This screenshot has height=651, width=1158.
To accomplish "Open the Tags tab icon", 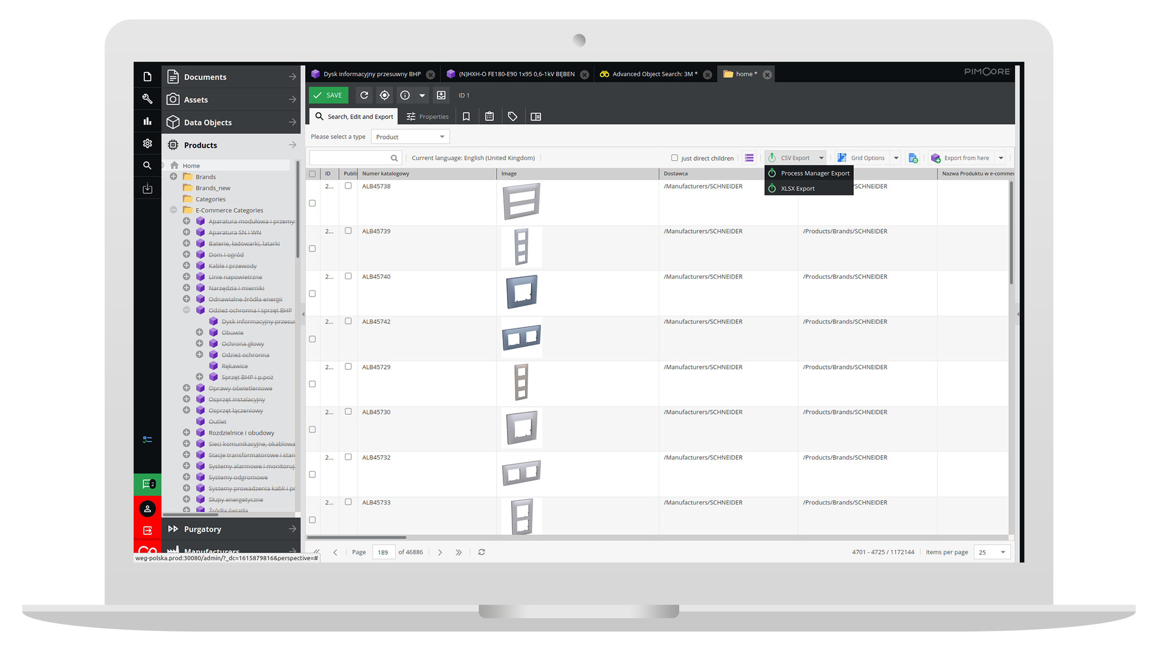I will coord(513,116).
